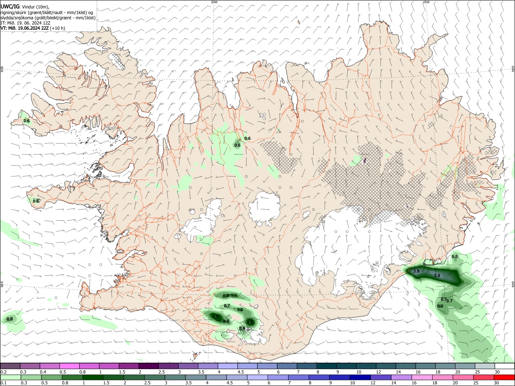515x386 pixels.
Task: Click the light pink 16 swatch in the lower scale
Action: point(422,378)
